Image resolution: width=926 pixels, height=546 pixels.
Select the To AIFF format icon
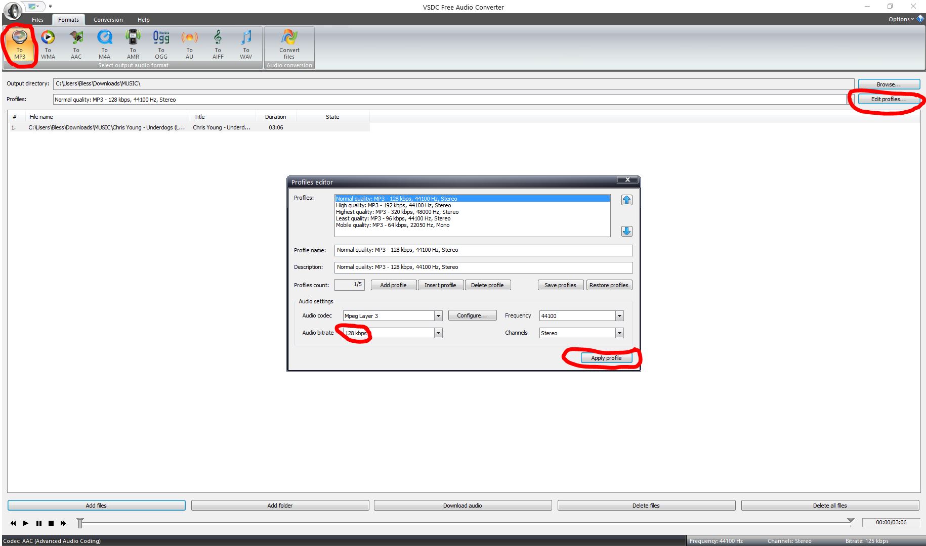218,45
